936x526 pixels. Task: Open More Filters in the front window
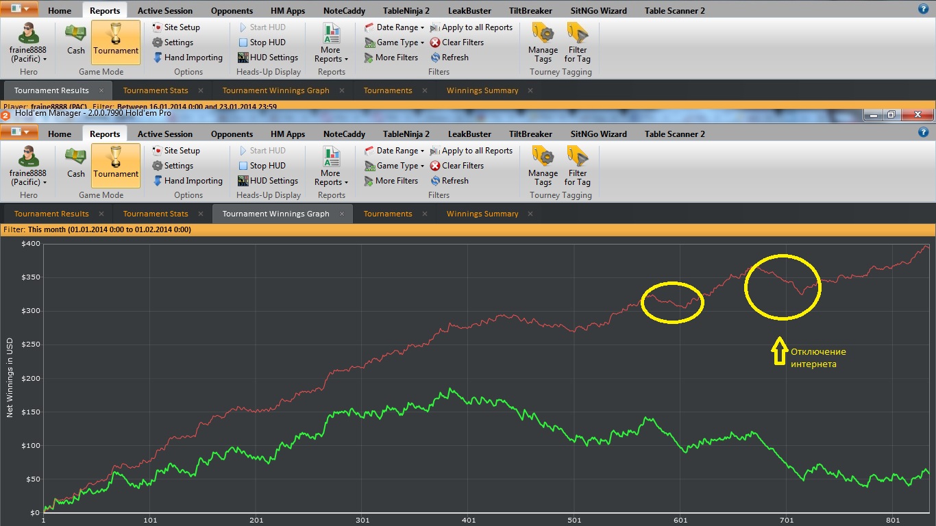(x=391, y=181)
